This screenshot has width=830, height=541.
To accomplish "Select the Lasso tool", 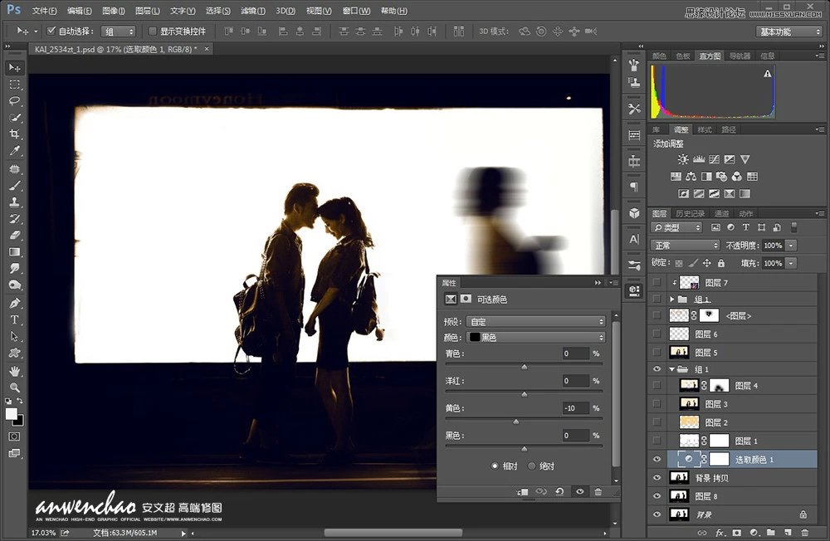I will point(15,101).
